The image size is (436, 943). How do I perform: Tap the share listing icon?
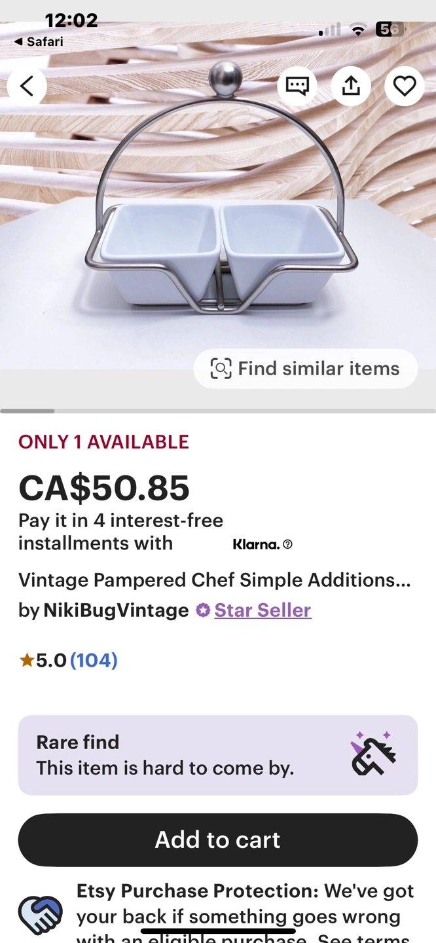[351, 86]
